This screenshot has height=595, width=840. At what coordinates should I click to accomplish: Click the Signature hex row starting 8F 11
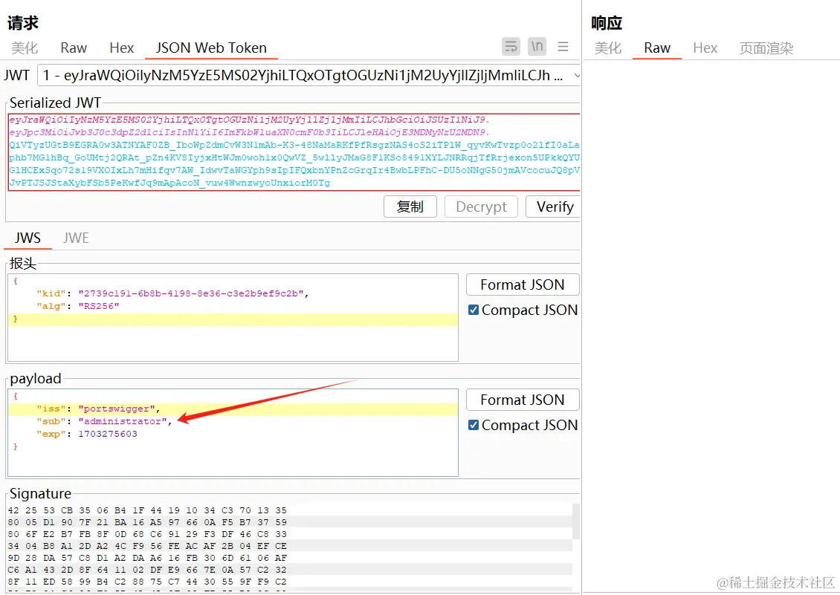[x=147, y=581]
